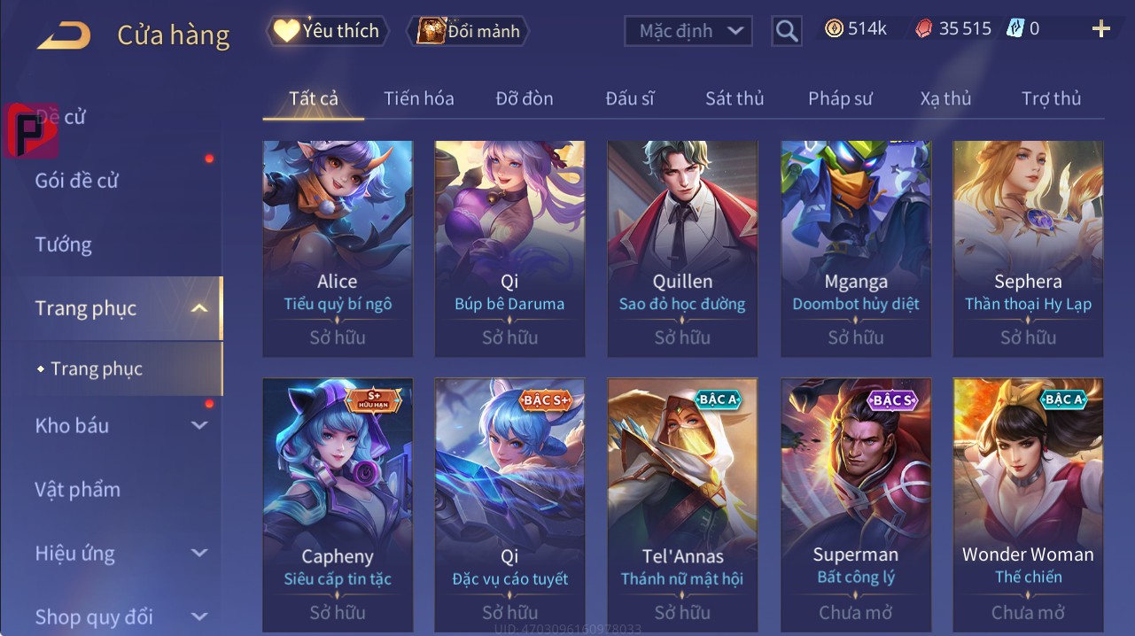This screenshot has width=1135, height=636.
Task: Expand the Hiệu ứng sidebar section
Action: click(200, 553)
